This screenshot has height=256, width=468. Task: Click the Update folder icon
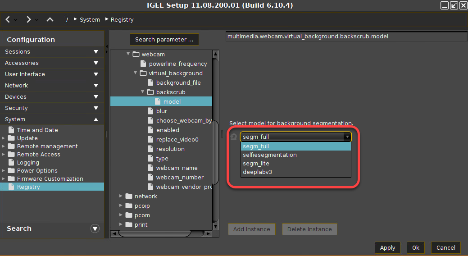[12, 138]
